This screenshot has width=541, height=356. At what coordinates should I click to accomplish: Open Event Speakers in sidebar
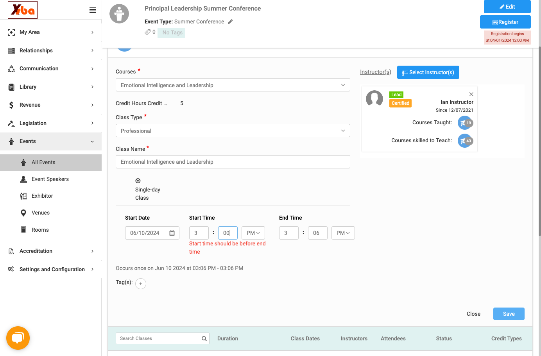point(51,179)
